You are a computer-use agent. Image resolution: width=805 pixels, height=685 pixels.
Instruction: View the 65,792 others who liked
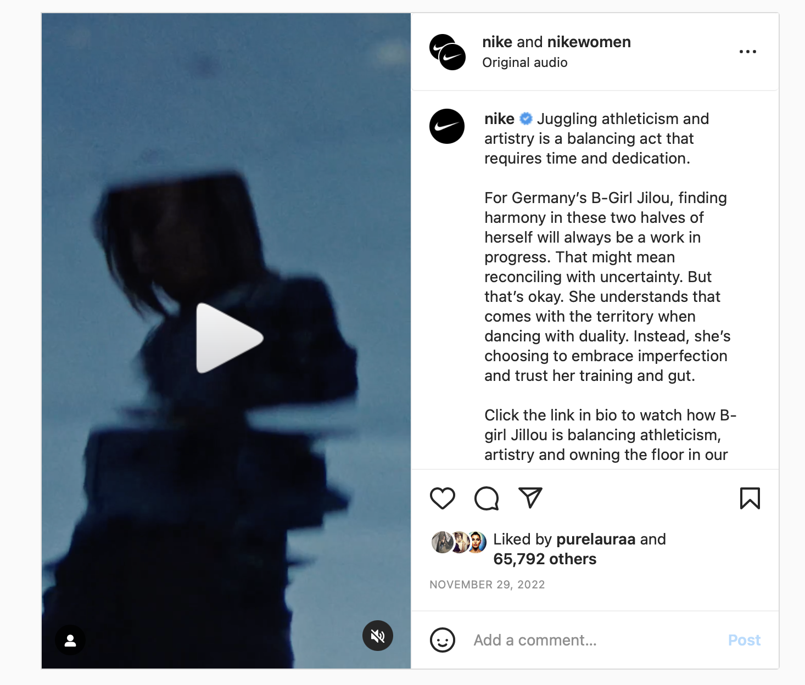pyautogui.click(x=545, y=559)
